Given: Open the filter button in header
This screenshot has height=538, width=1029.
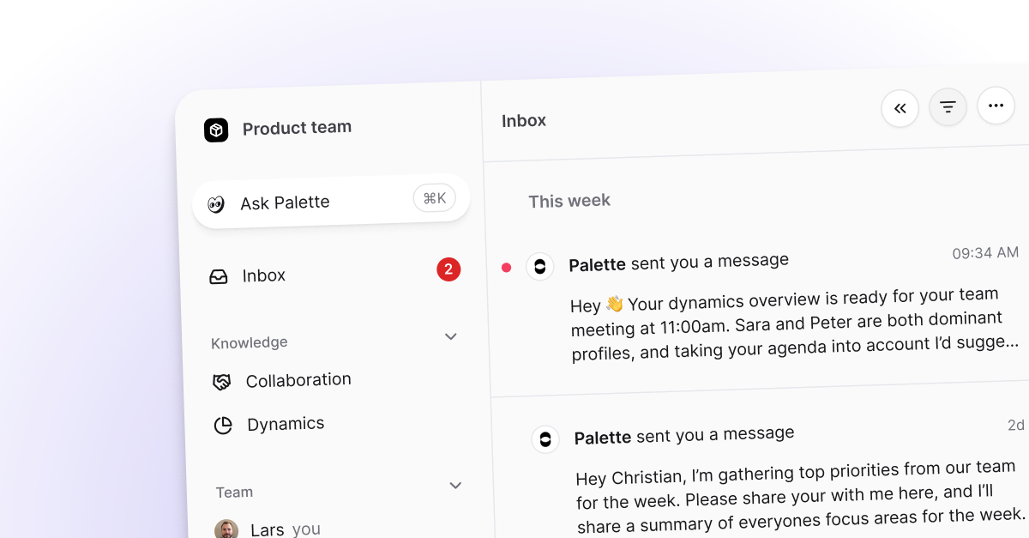Looking at the screenshot, I should 948,107.
